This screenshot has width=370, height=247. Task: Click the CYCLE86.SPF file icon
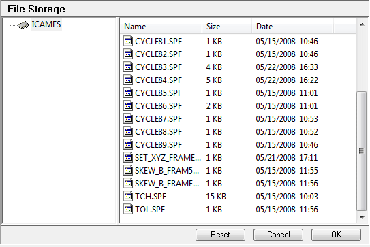click(128, 106)
